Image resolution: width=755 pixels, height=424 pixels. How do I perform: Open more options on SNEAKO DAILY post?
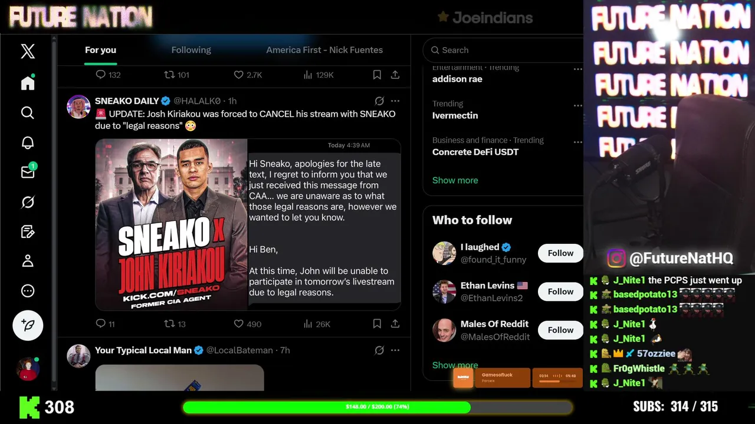[x=395, y=101]
